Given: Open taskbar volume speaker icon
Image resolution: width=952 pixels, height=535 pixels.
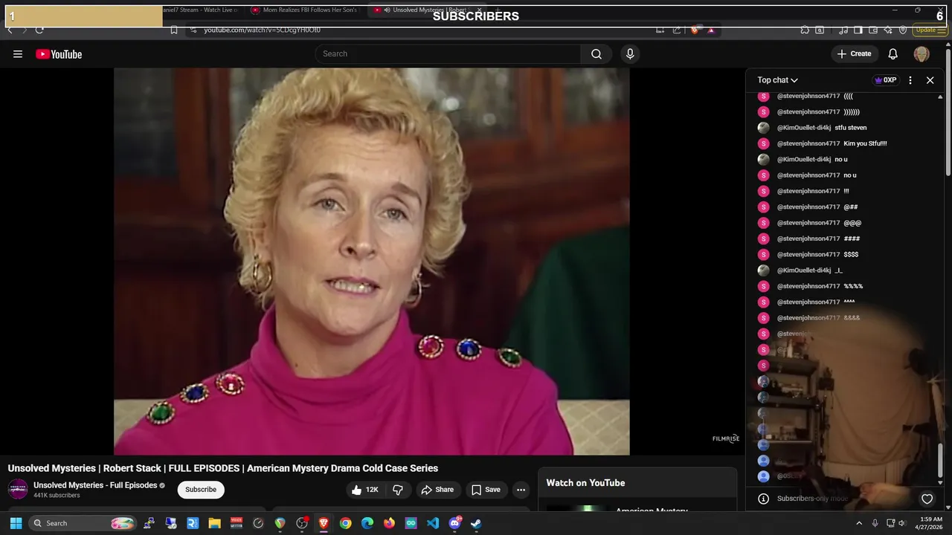Looking at the screenshot, I should coord(904,523).
